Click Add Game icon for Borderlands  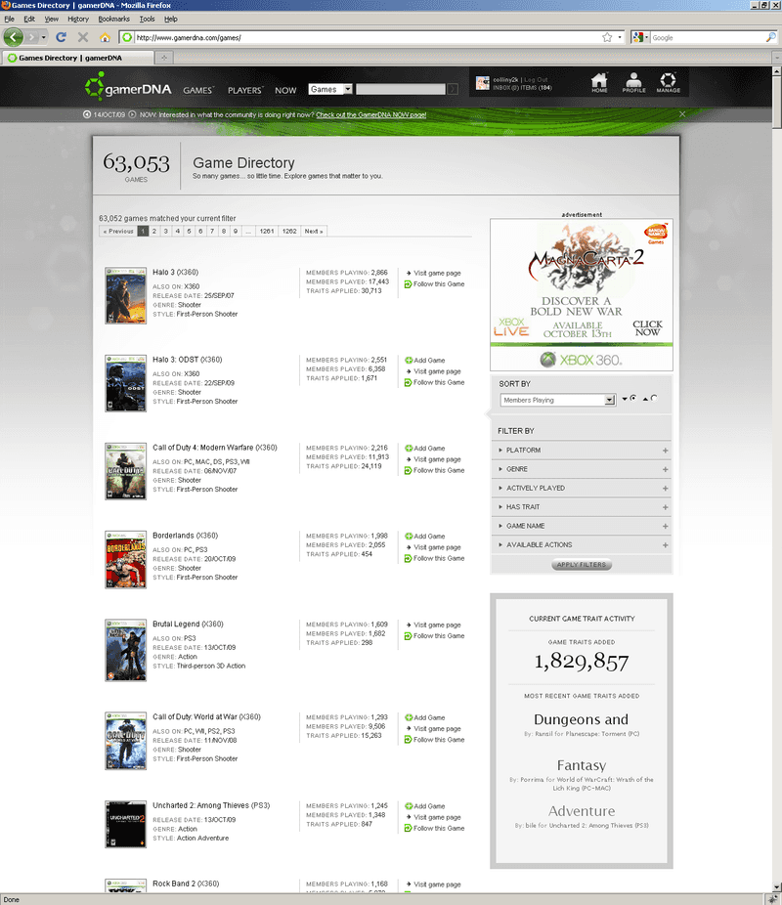(x=409, y=537)
